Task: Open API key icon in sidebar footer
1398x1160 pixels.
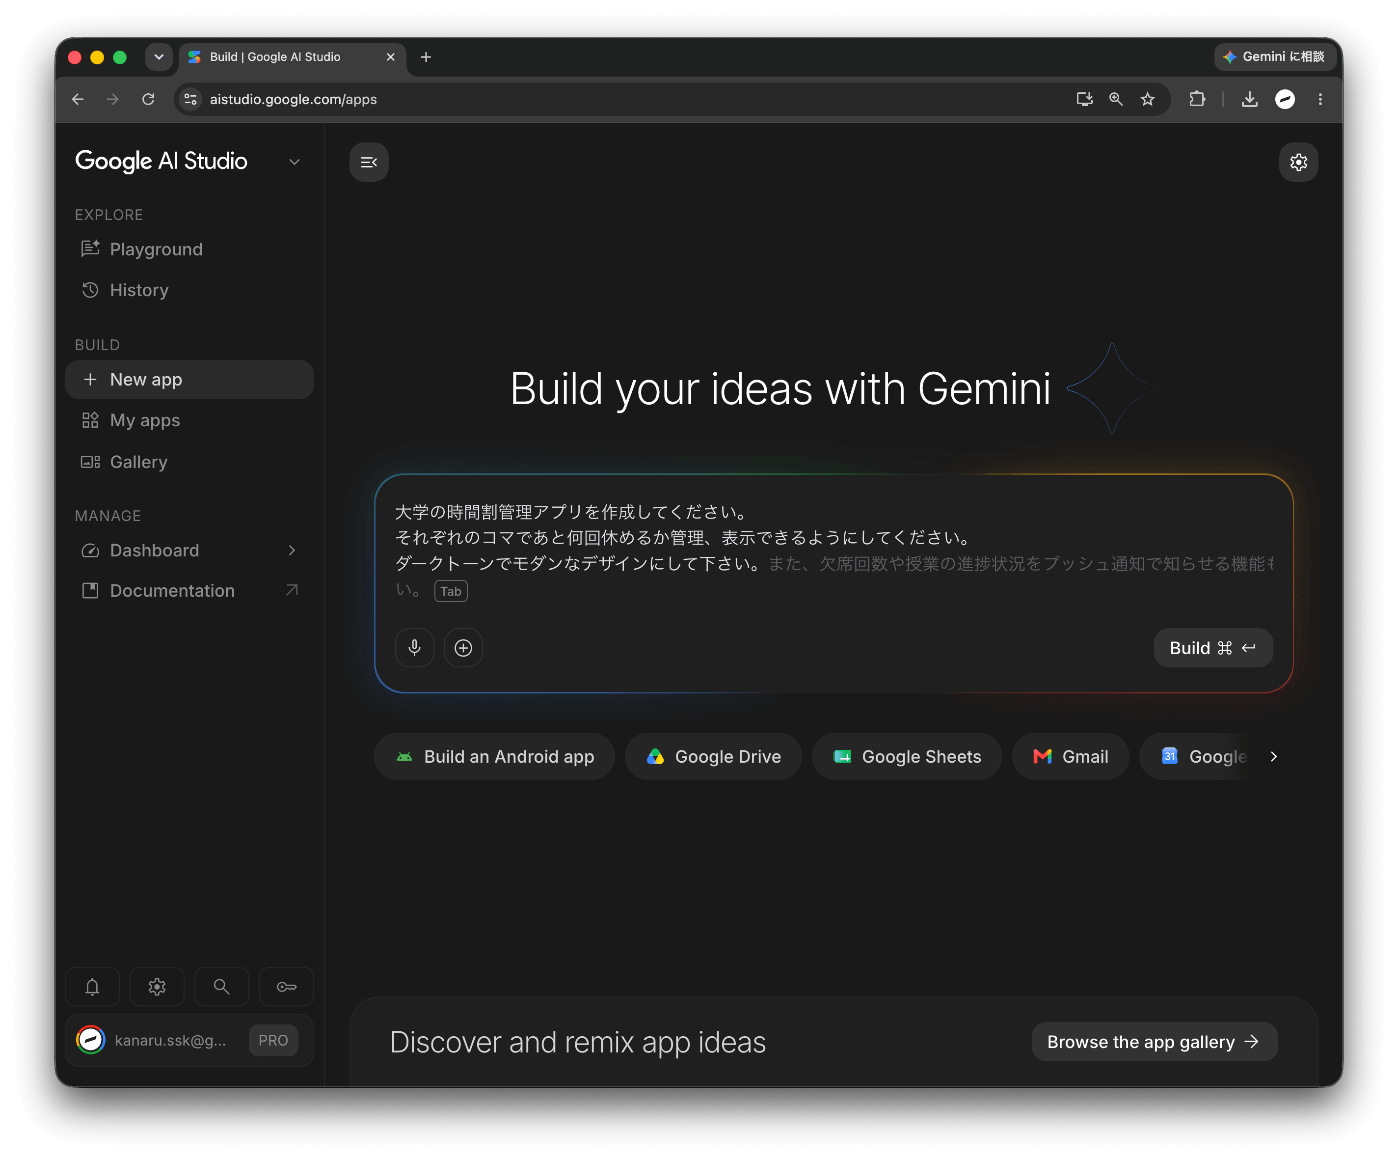Action: (x=286, y=986)
